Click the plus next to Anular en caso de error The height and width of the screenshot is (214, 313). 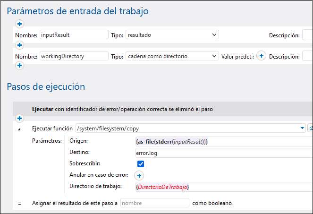[x=139, y=175]
